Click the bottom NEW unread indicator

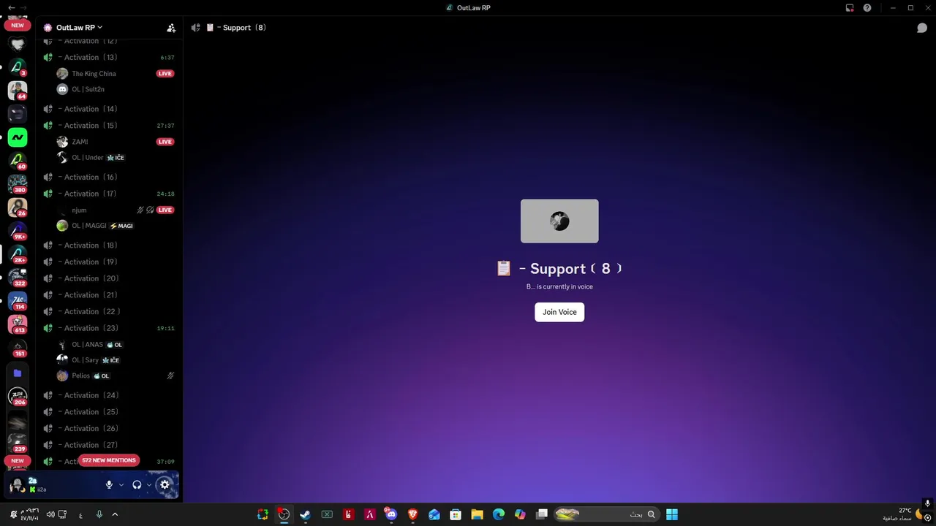pos(18,461)
